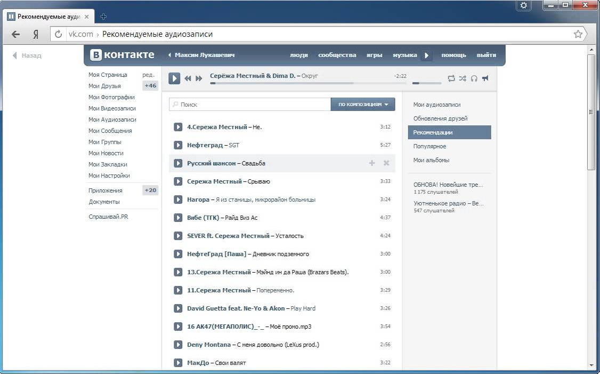Open the по композициям search dropdown
The width and height of the screenshot is (600, 374).
(363, 104)
